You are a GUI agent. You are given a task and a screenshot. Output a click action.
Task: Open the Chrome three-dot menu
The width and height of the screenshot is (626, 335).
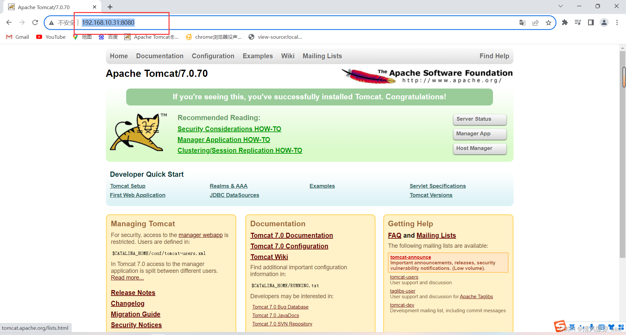pos(617,22)
